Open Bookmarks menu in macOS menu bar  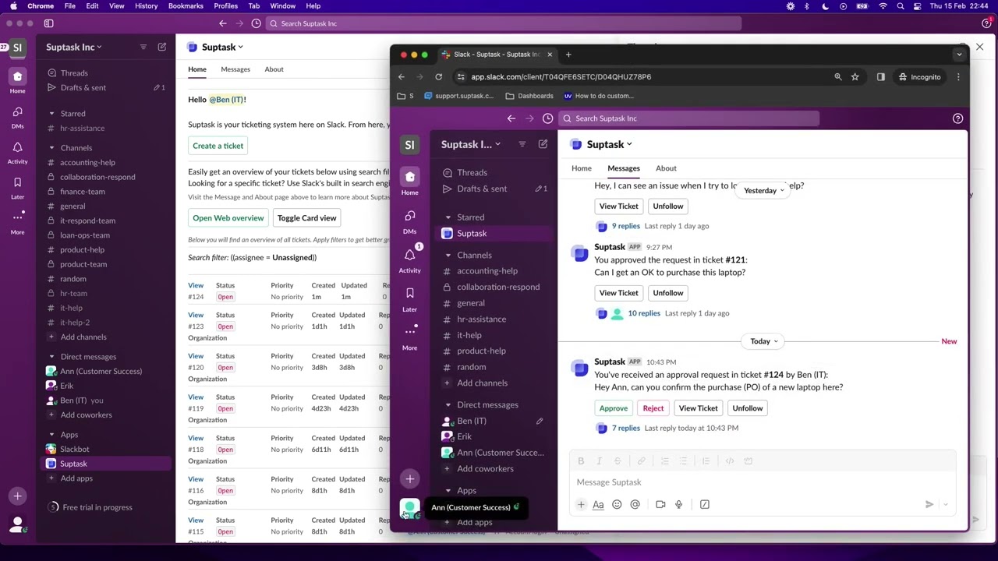tap(186, 5)
